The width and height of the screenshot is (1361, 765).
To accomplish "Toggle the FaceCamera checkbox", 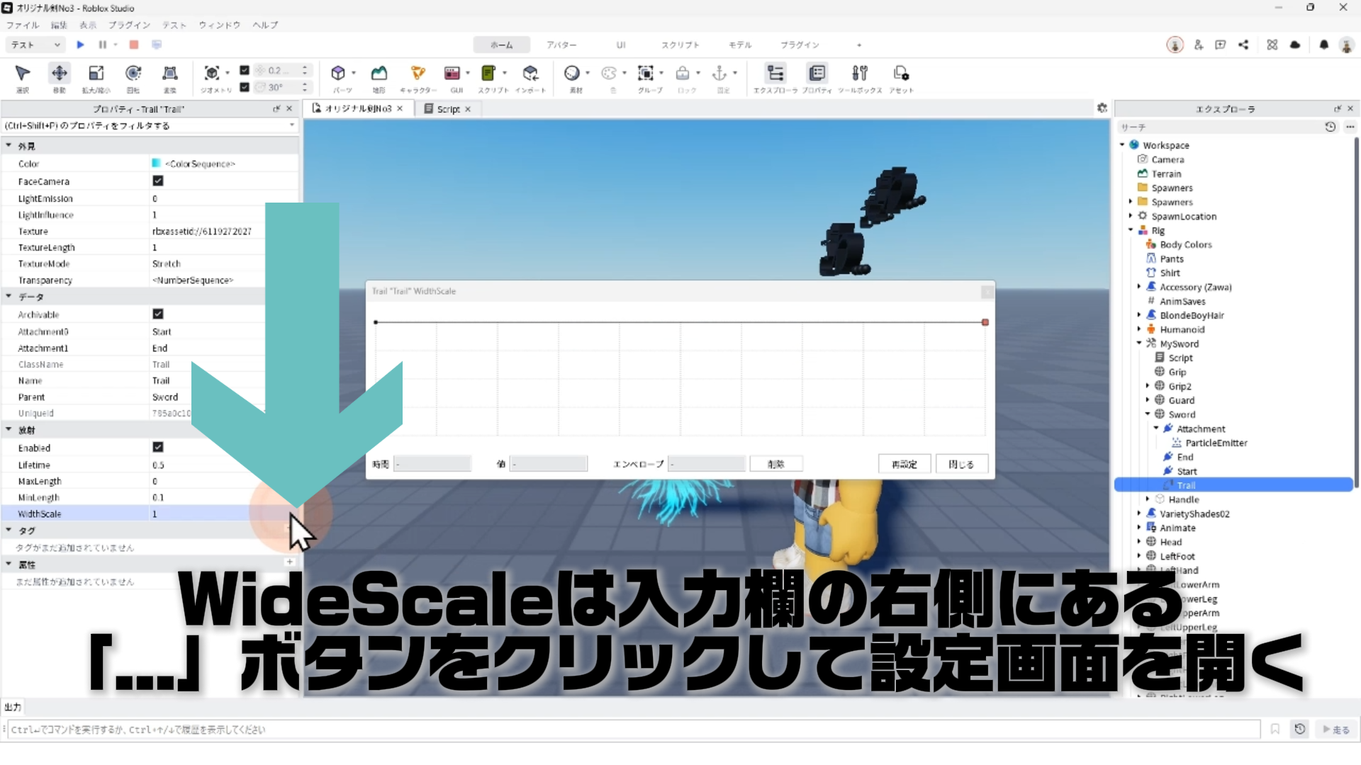I will click(158, 181).
